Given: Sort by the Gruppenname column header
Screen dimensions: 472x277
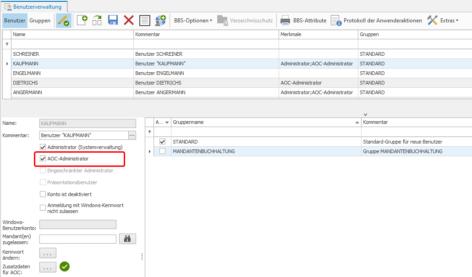Looking at the screenshot, I should coord(266,122).
